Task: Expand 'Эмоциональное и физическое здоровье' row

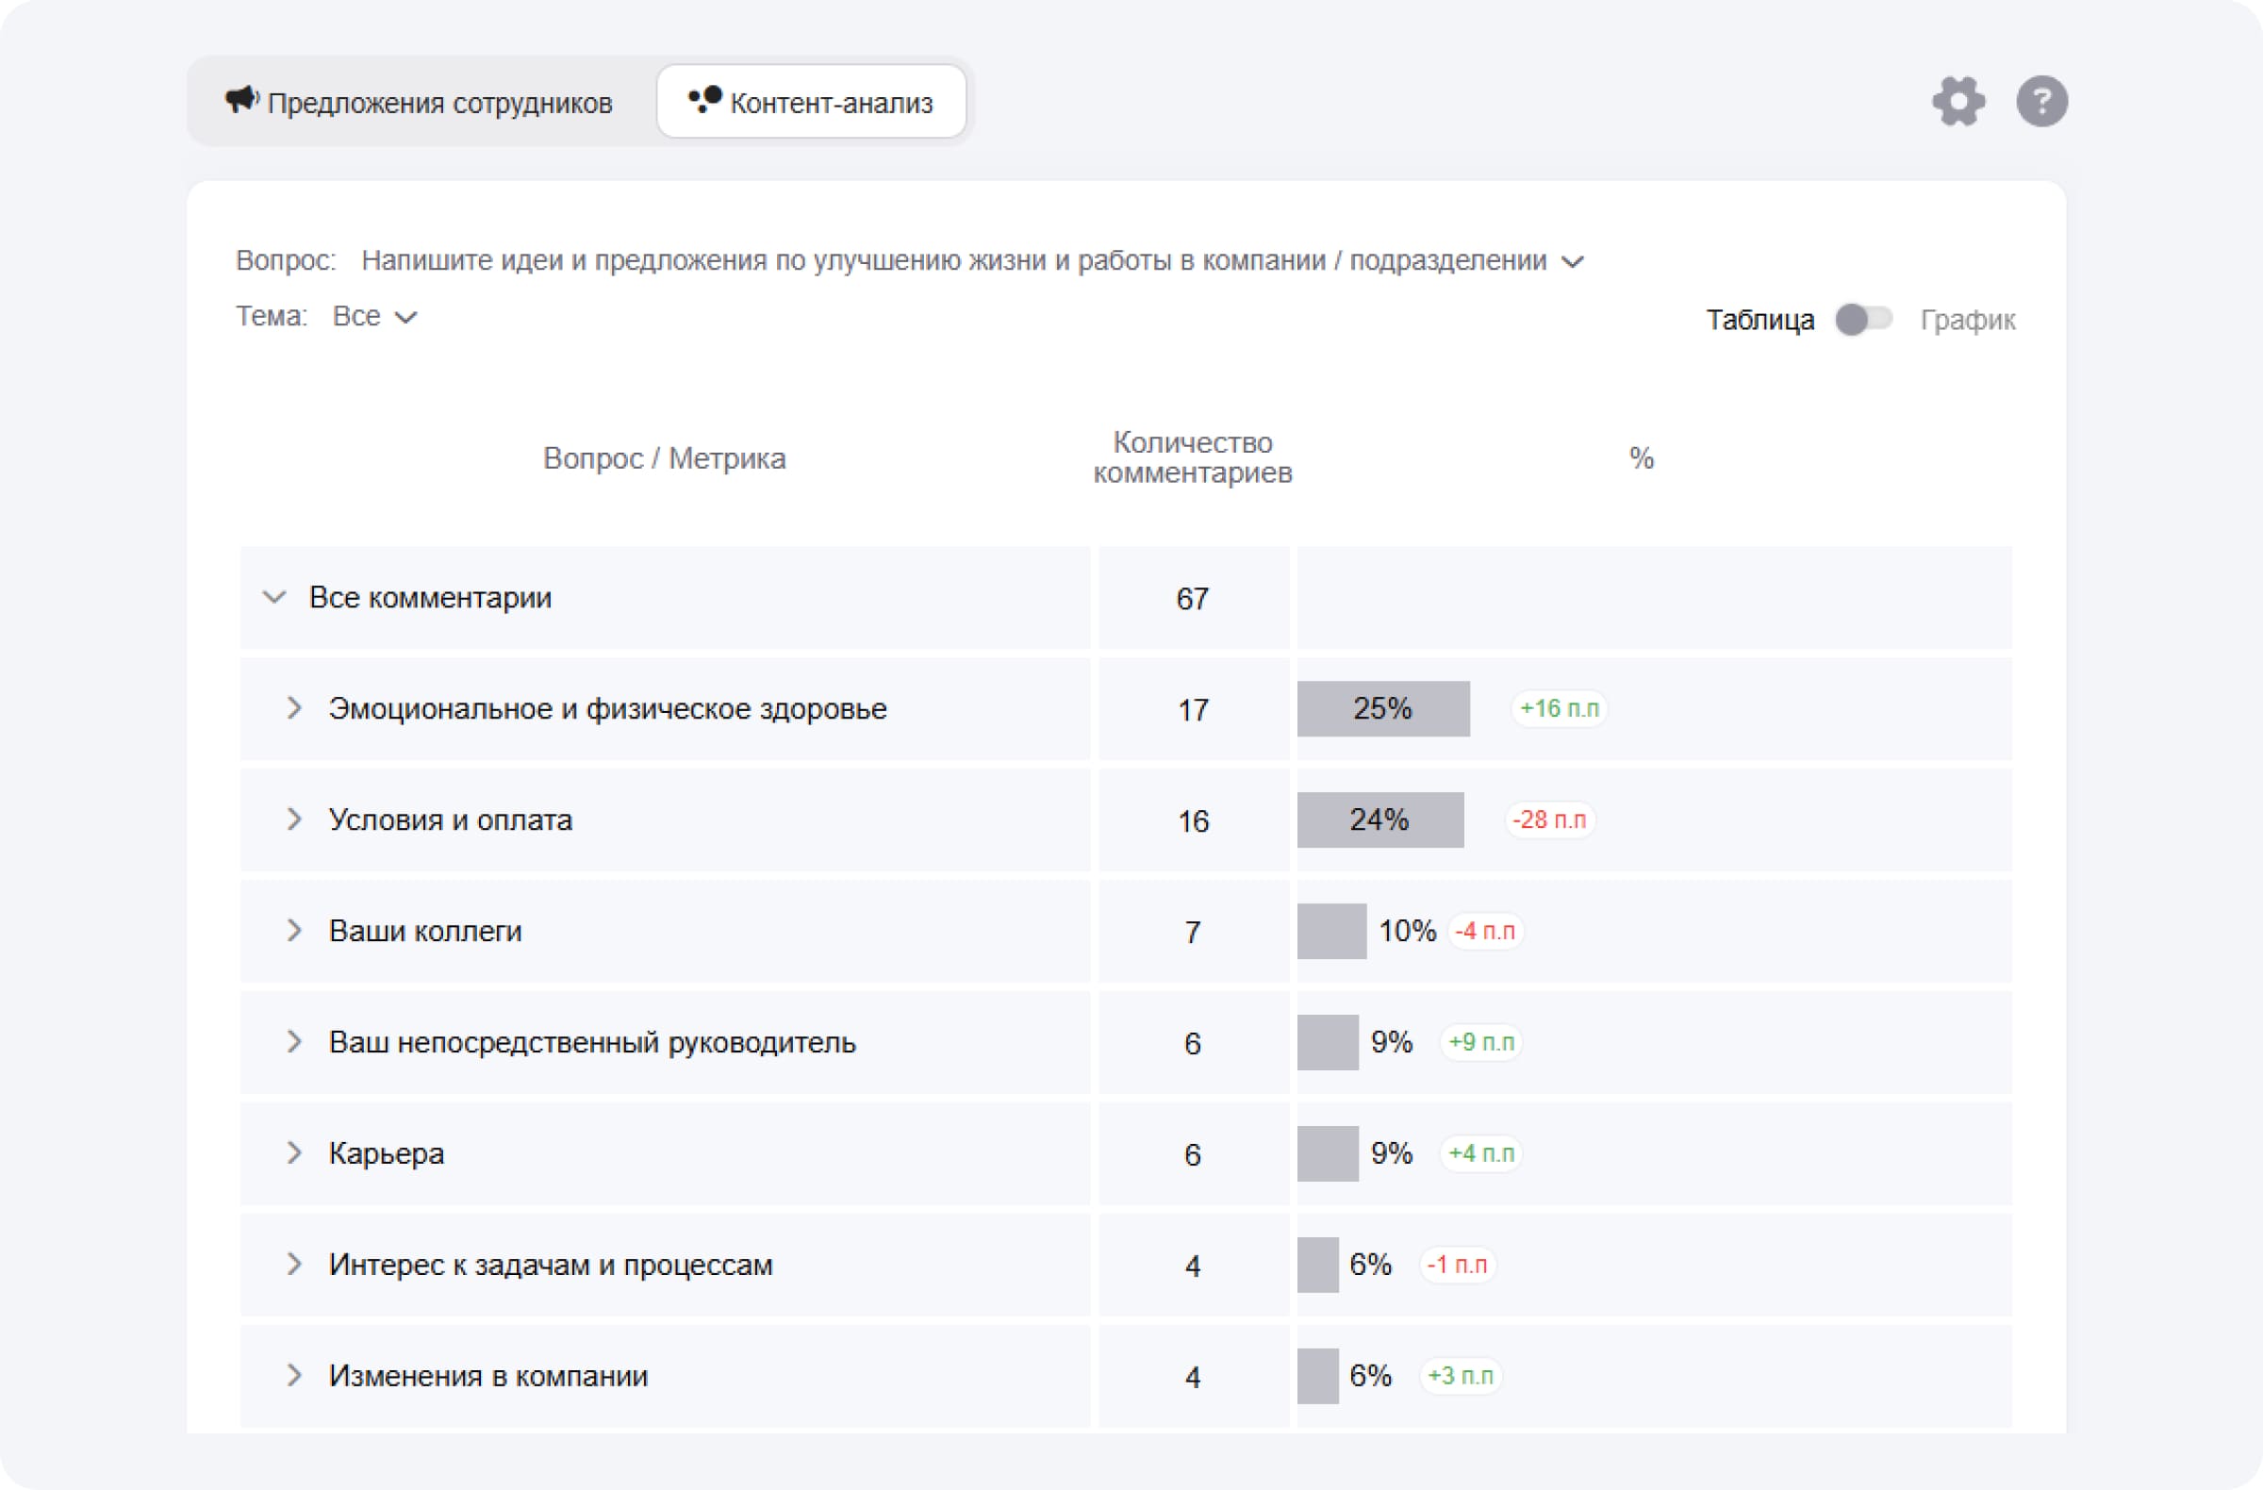Action: (294, 708)
